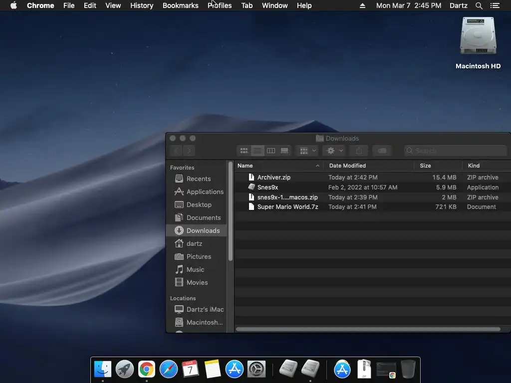The height and width of the screenshot is (383, 511).
Task: Click the Edit Tags button in Finder
Action: coord(382,151)
